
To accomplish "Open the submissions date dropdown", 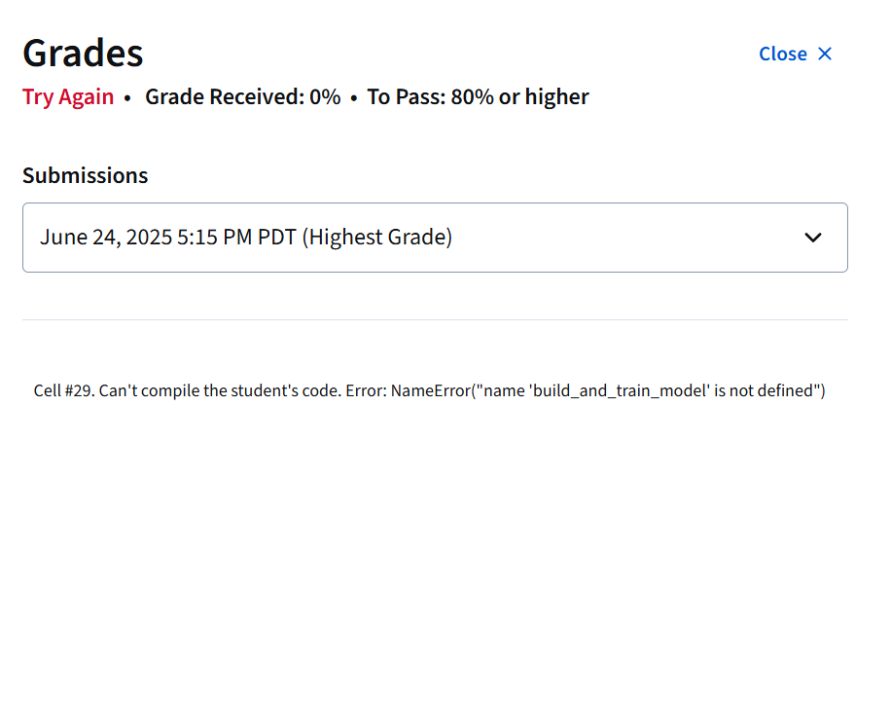I will [x=435, y=238].
